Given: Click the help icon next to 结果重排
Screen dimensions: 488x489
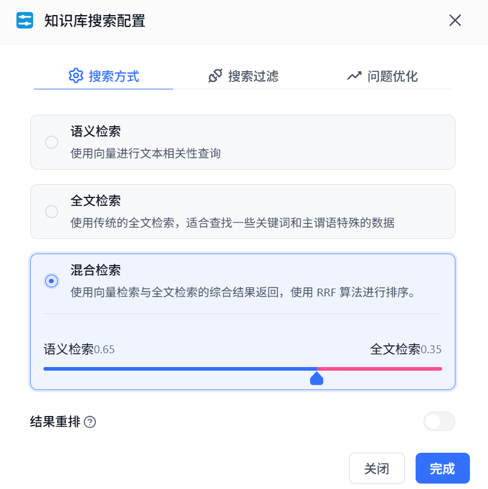Looking at the screenshot, I should (x=90, y=422).
